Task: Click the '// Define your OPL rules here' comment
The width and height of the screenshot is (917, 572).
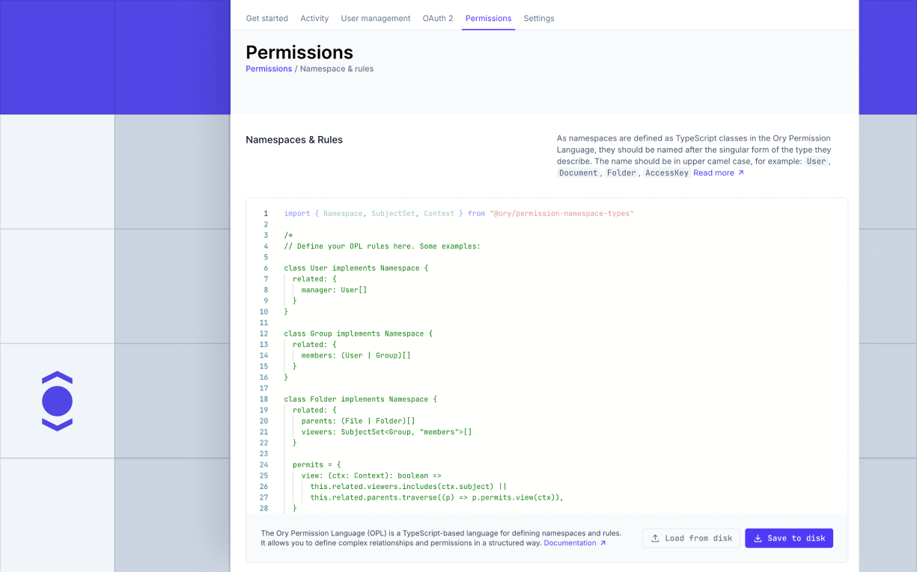Action: 382,247
